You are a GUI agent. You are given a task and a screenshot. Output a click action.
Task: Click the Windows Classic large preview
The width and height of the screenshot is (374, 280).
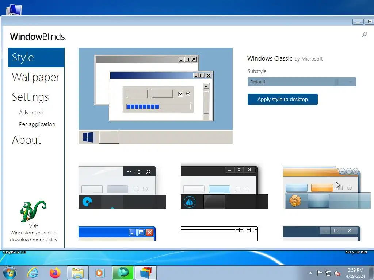156,96
